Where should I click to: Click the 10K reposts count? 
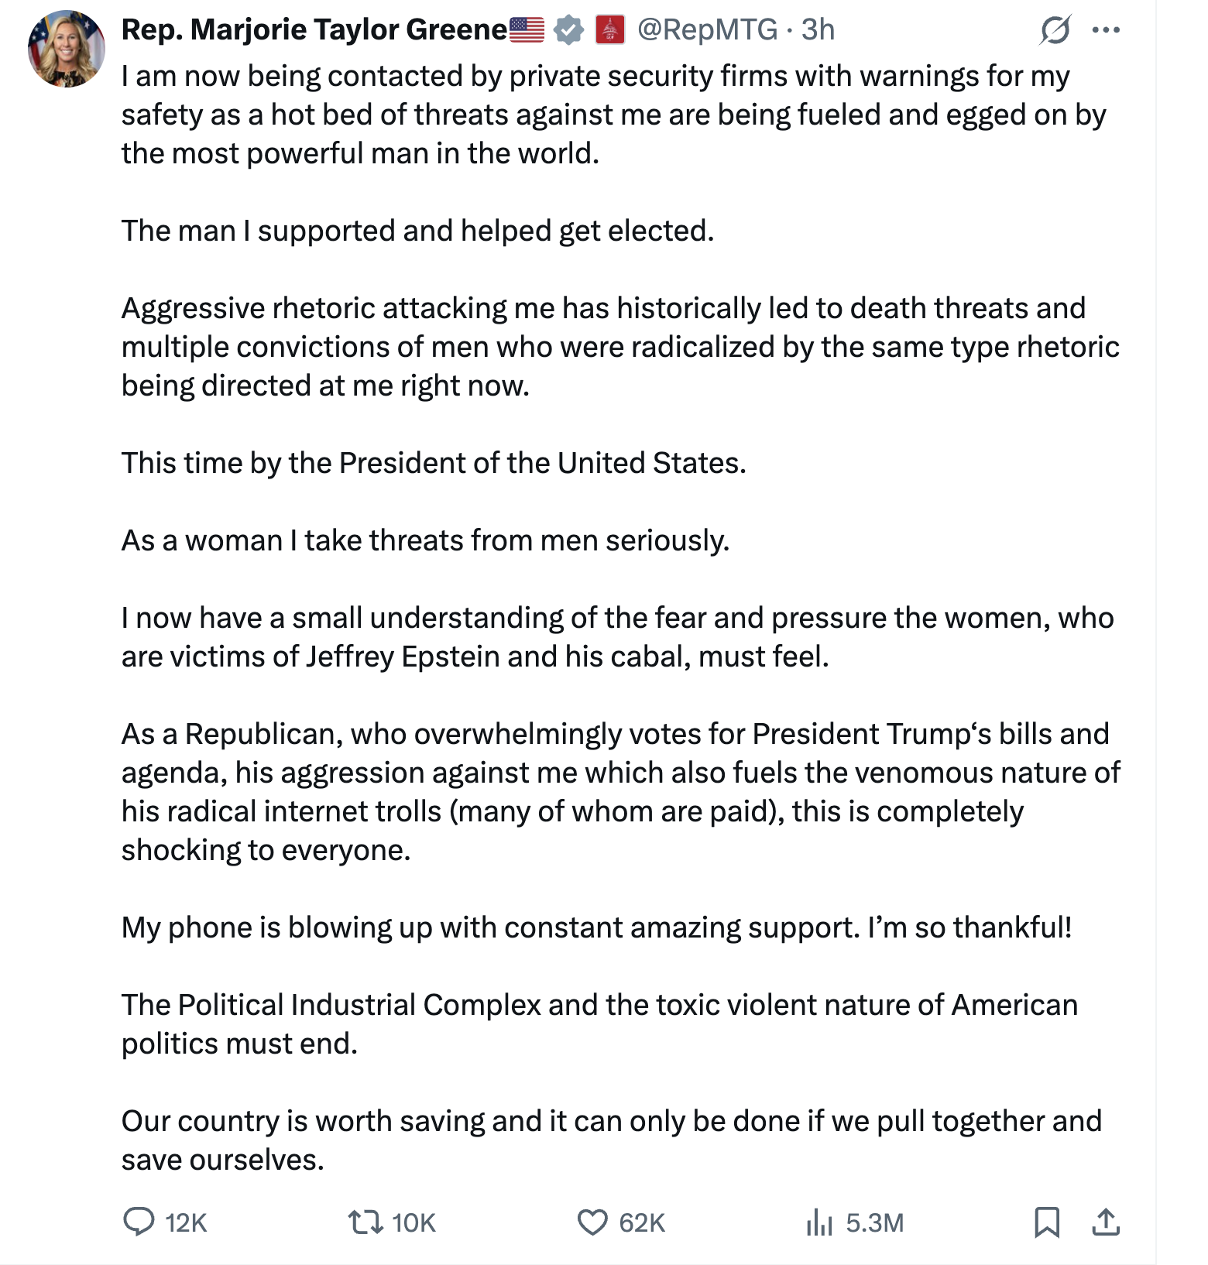(x=414, y=1222)
